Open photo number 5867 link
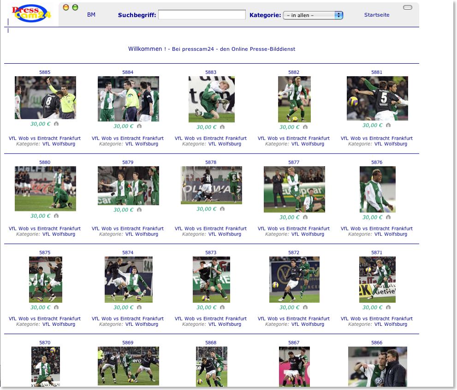Viewport: 457px width, 390px height. (293, 342)
